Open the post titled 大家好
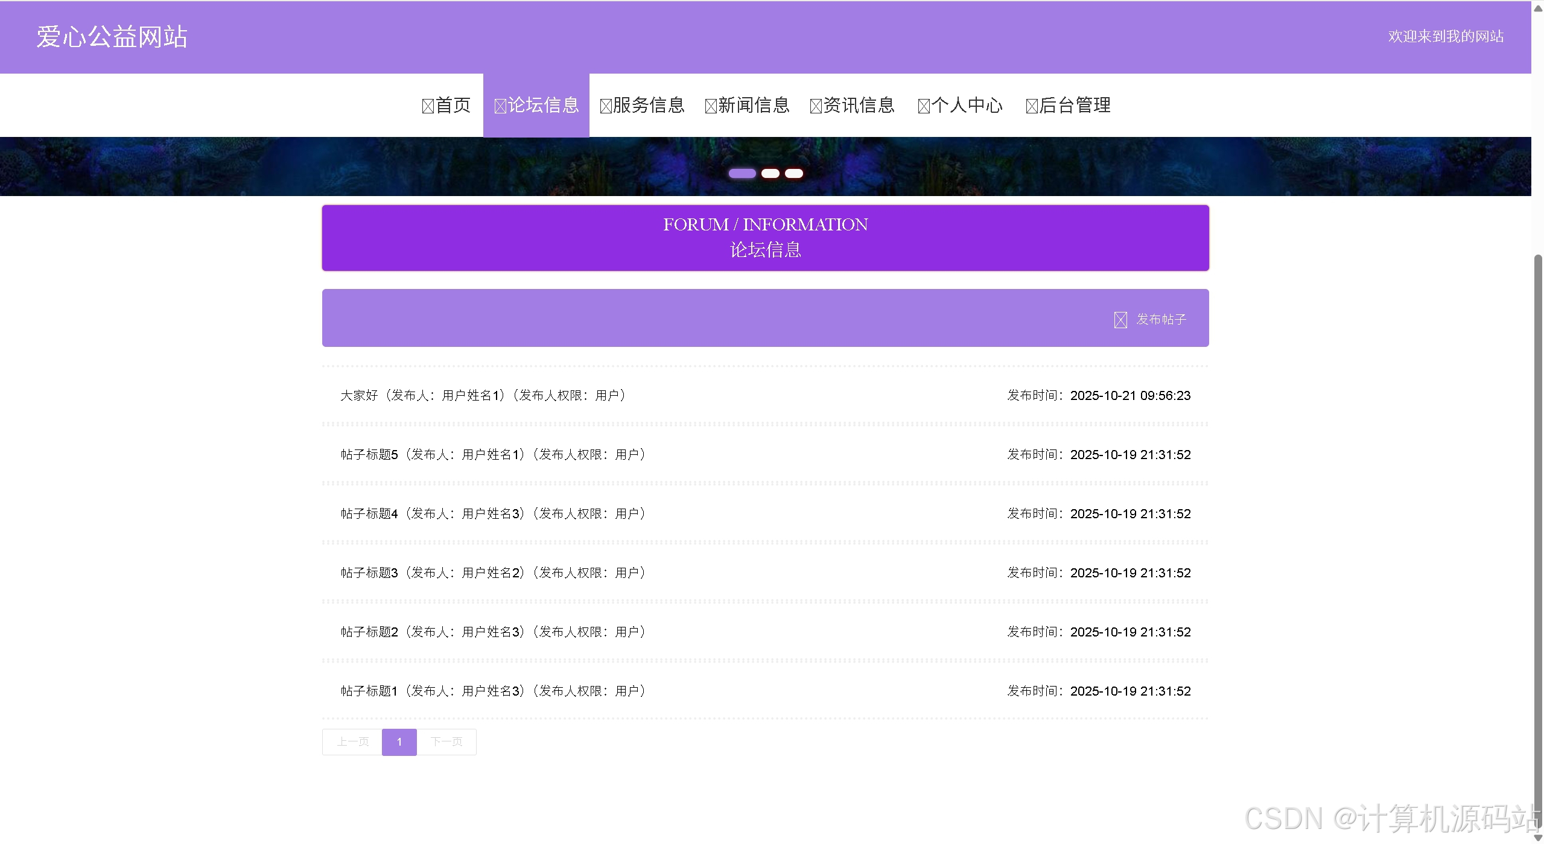 pos(359,395)
